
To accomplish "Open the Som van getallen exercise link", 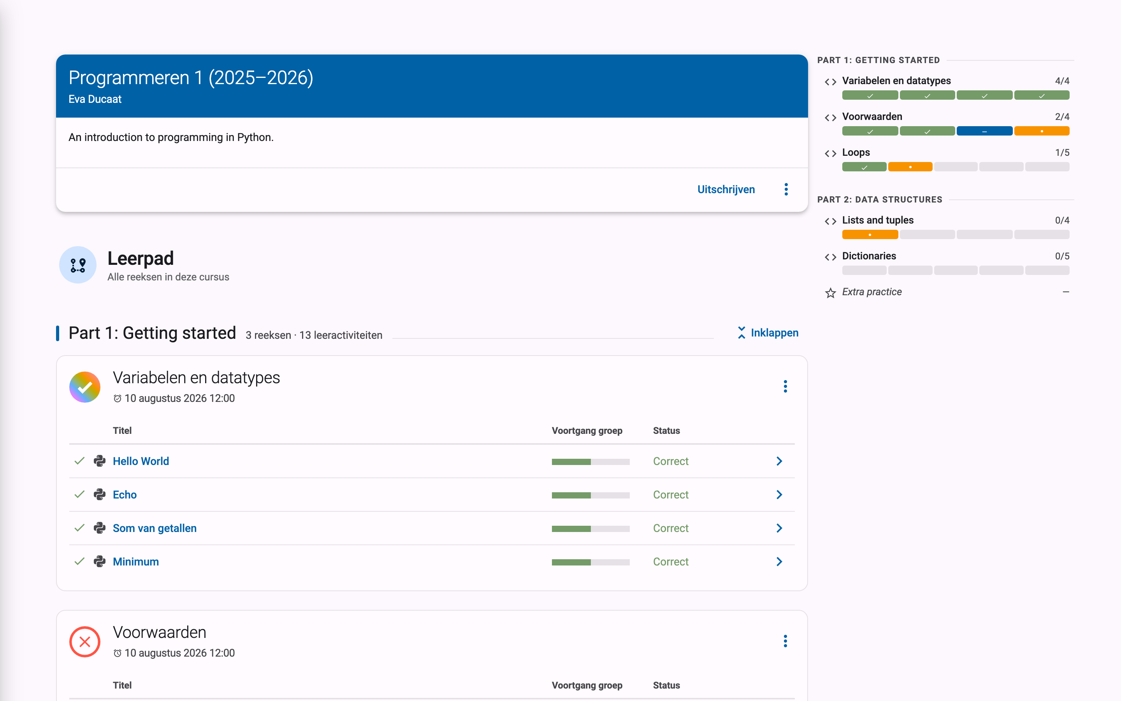I will (x=155, y=528).
